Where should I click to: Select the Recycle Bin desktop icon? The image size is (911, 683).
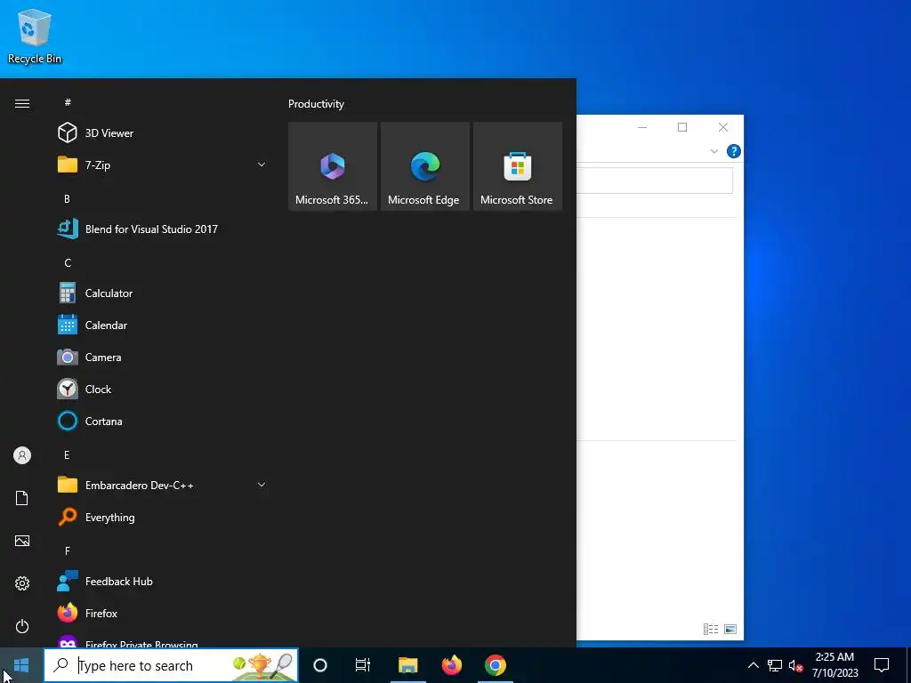pos(35,36)
